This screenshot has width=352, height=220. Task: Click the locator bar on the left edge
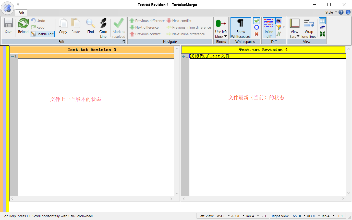5,129
